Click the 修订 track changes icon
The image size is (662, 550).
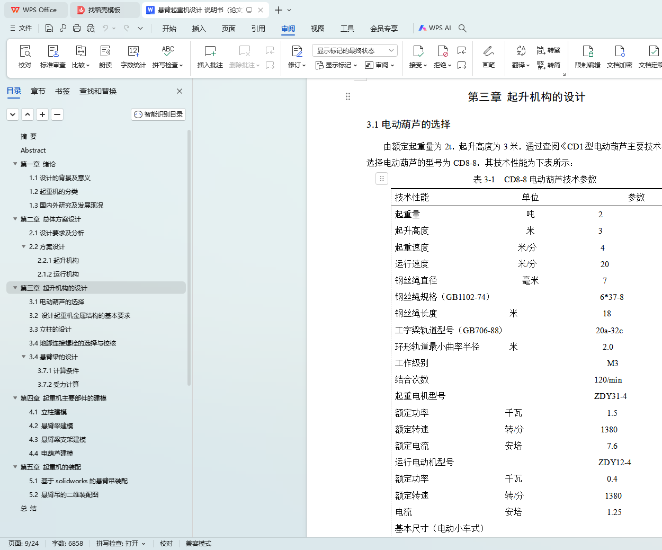297,56
